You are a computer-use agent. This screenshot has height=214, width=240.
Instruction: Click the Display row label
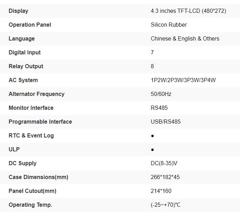pos(18,11)
